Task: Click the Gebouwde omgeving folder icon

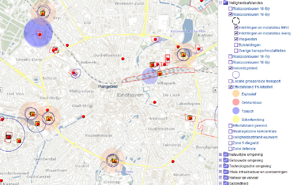Action: tap(226, 160)
